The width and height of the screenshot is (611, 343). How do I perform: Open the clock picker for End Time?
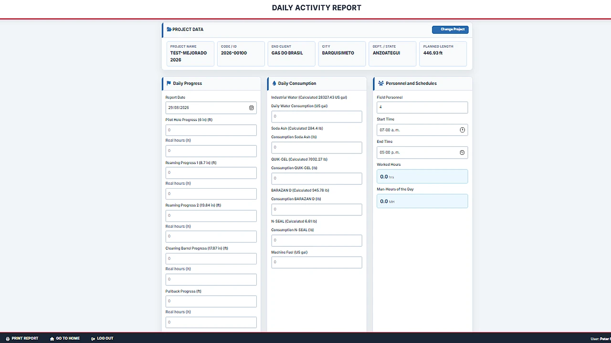[x=462, y=152]
